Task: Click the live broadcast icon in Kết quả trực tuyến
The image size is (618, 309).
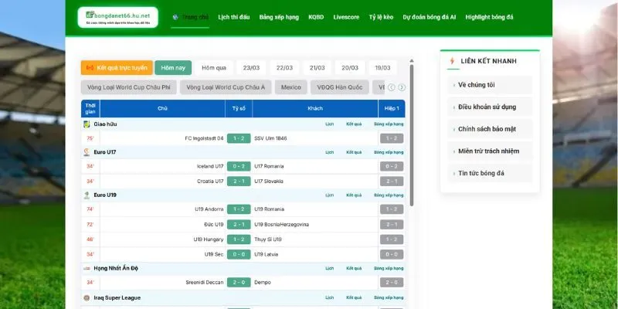Action: 90,68
